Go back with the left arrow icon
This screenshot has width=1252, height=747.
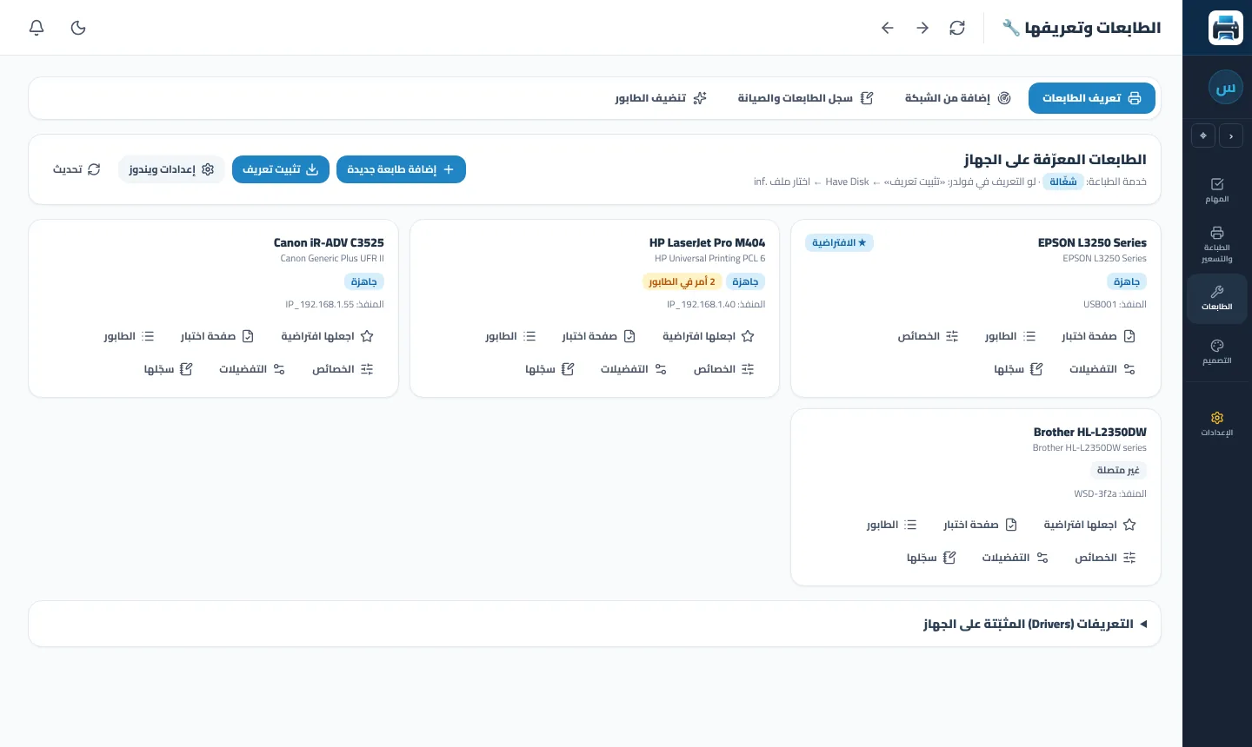[x=888, y=28]
